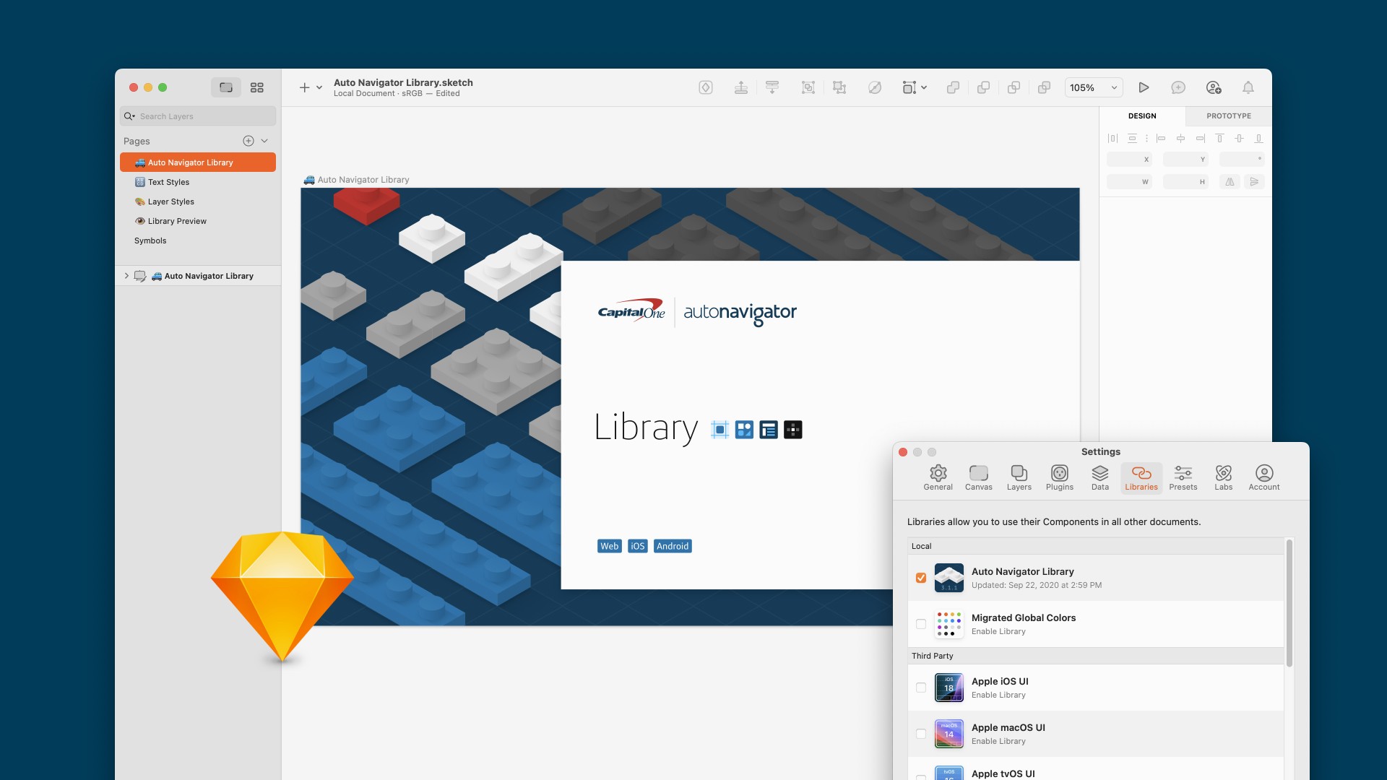
Task: Select the Symbols page
Action: coord(198,240)
